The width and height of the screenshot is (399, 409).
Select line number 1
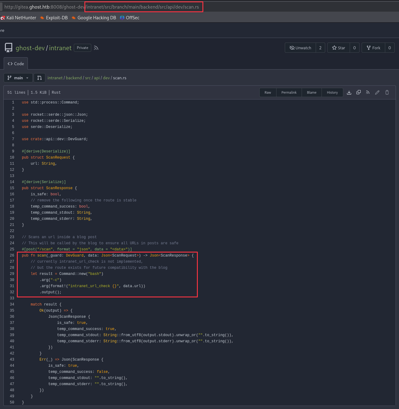coord(13,102)
